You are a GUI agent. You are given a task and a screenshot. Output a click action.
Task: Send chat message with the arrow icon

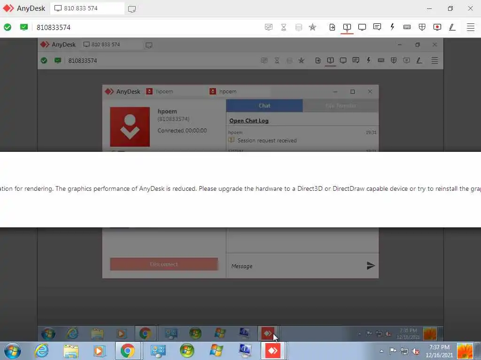pyautogui.click(x=371, y=265)
